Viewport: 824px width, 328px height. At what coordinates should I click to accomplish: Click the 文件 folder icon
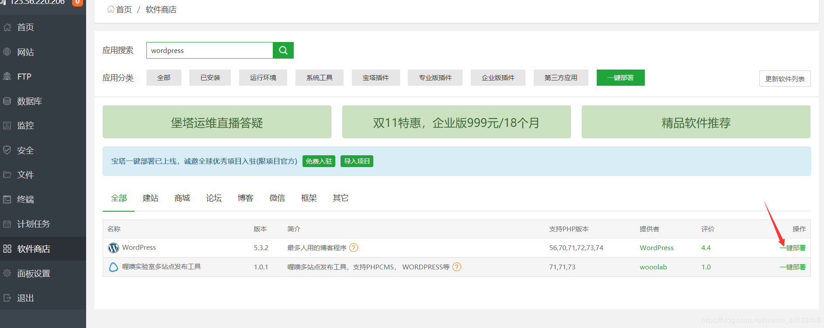tap(7, 174)
